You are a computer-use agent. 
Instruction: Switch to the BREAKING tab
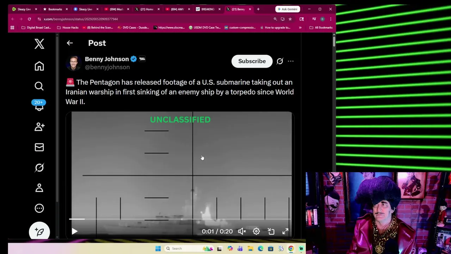point(208,9)
